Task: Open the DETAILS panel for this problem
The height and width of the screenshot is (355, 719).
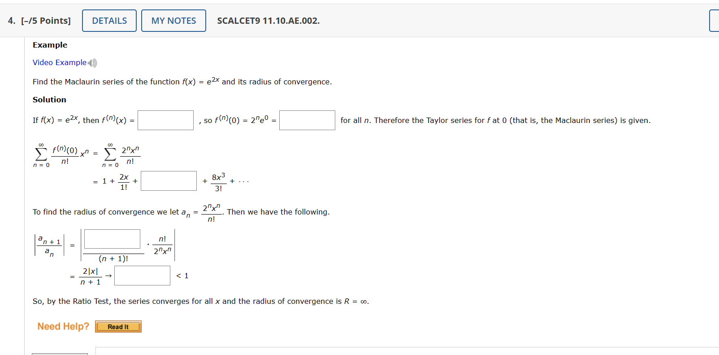Action: click(109, 20)
